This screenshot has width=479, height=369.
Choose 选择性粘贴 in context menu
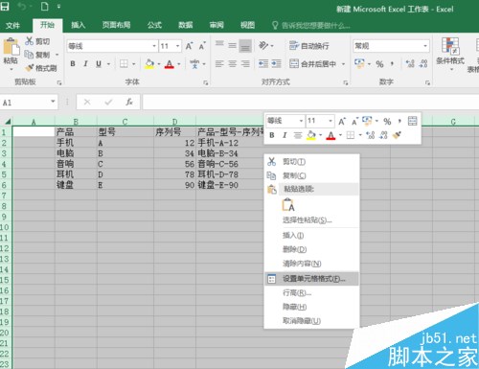(311, 220)
